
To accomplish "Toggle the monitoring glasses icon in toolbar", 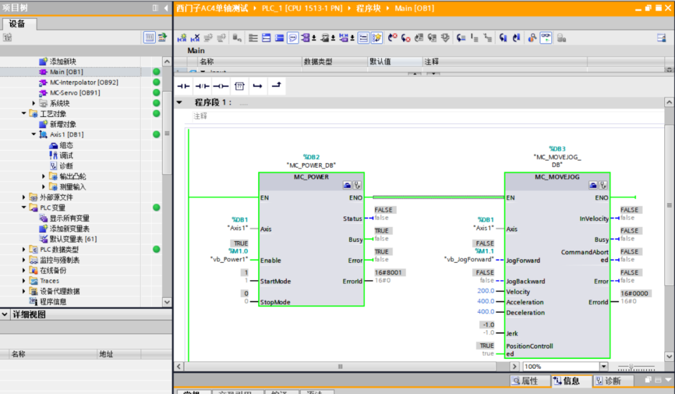I will pos(546,38).
